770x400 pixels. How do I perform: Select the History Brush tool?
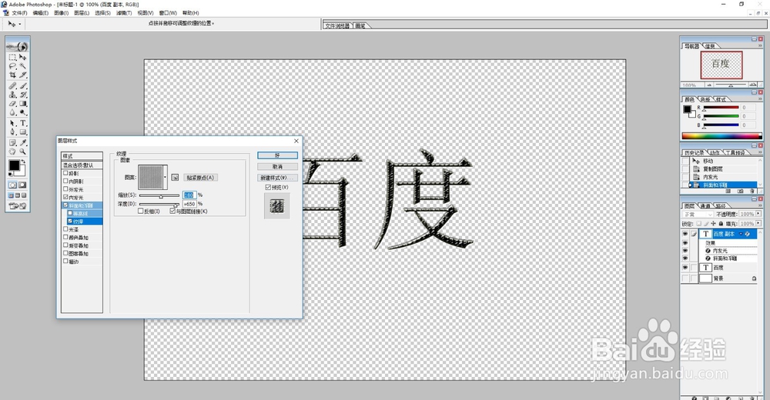22,95
